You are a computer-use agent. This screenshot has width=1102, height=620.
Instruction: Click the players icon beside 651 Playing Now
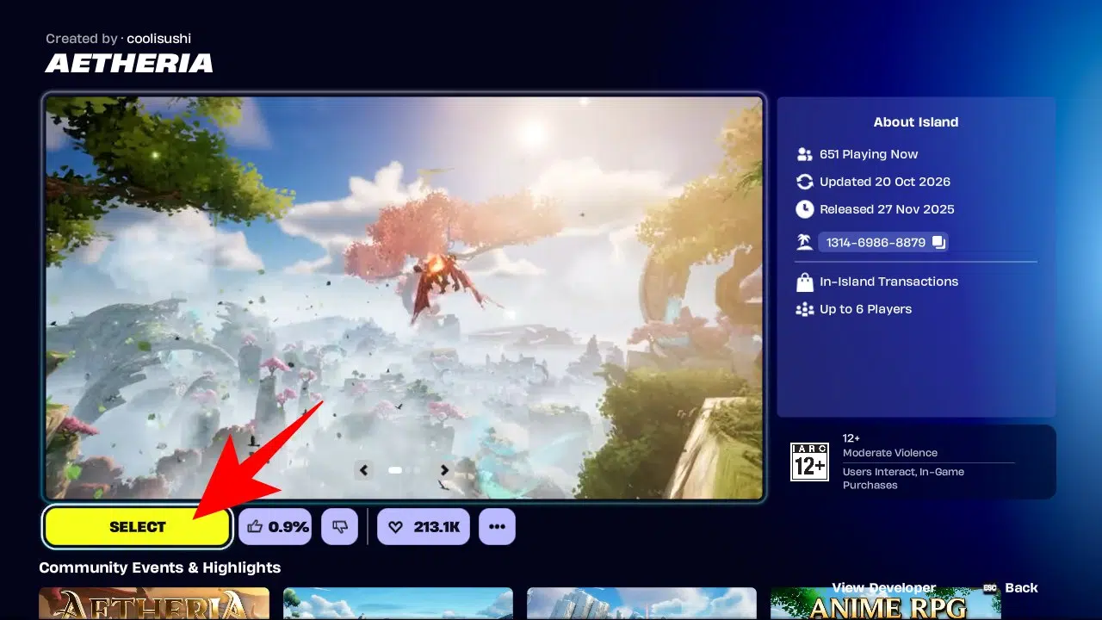[x=805, y=154]
